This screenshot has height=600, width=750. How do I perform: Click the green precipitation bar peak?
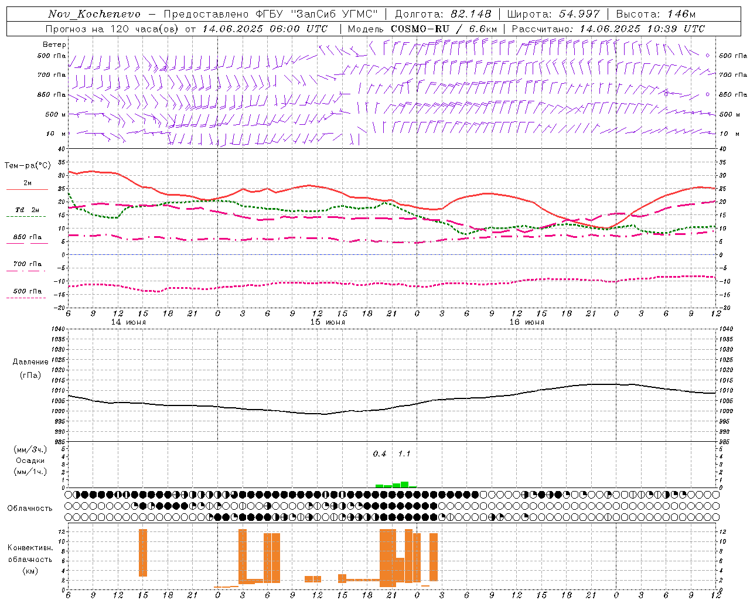tap(404, 485)
